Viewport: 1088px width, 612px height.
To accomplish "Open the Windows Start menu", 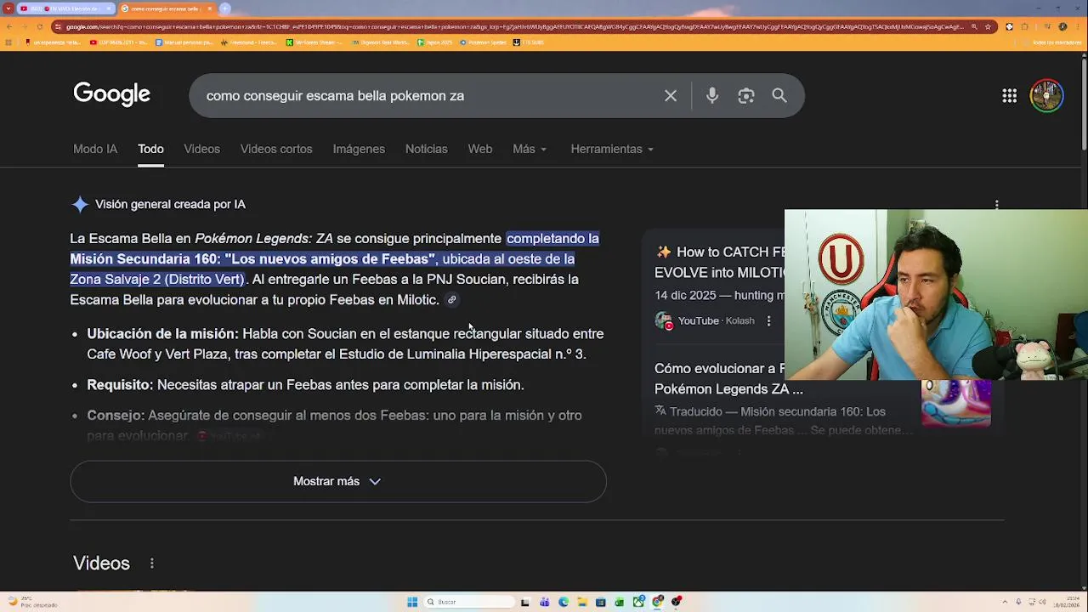I will coord(412,602).
